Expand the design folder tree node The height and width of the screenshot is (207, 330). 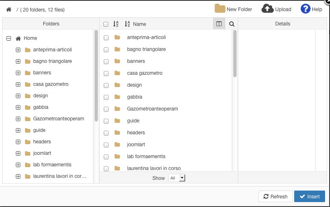18,96
